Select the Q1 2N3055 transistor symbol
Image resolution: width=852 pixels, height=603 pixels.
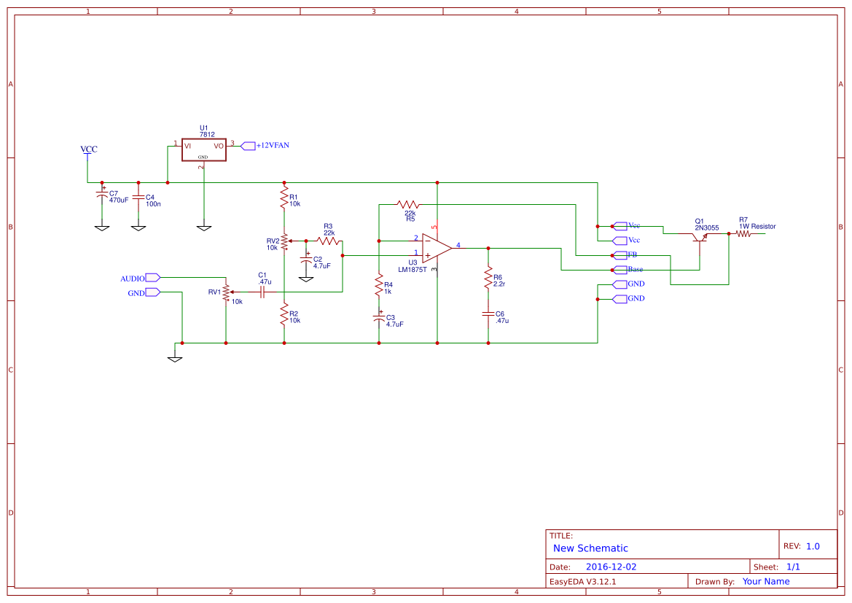pos(698,238)
